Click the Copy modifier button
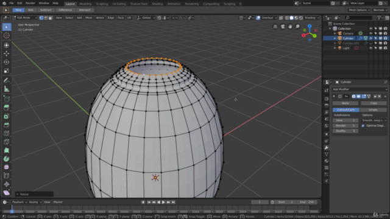 click(x=374, y=103)
